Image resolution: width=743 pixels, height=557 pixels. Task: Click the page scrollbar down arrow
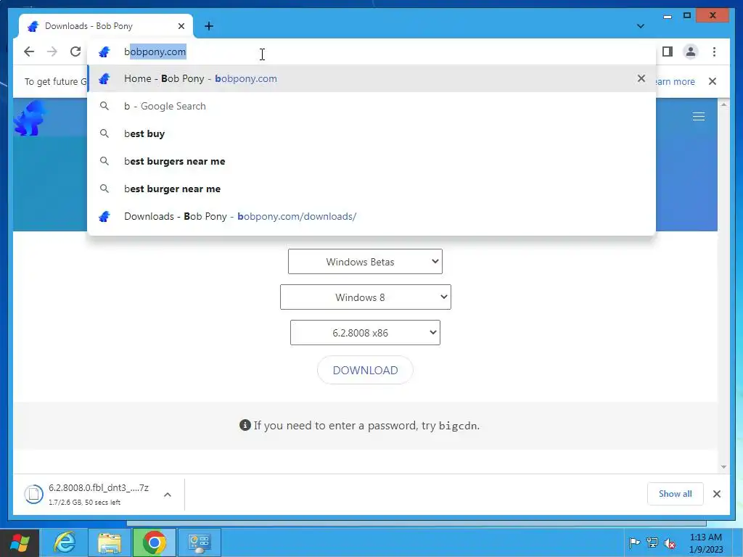point(723,466)
